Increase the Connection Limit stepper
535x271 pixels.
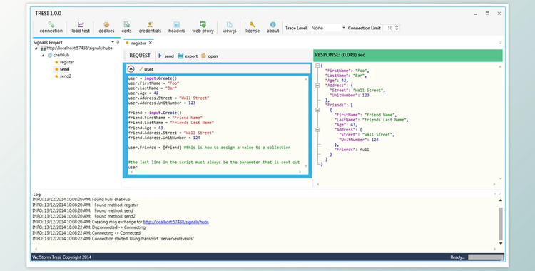pos(397,26)
